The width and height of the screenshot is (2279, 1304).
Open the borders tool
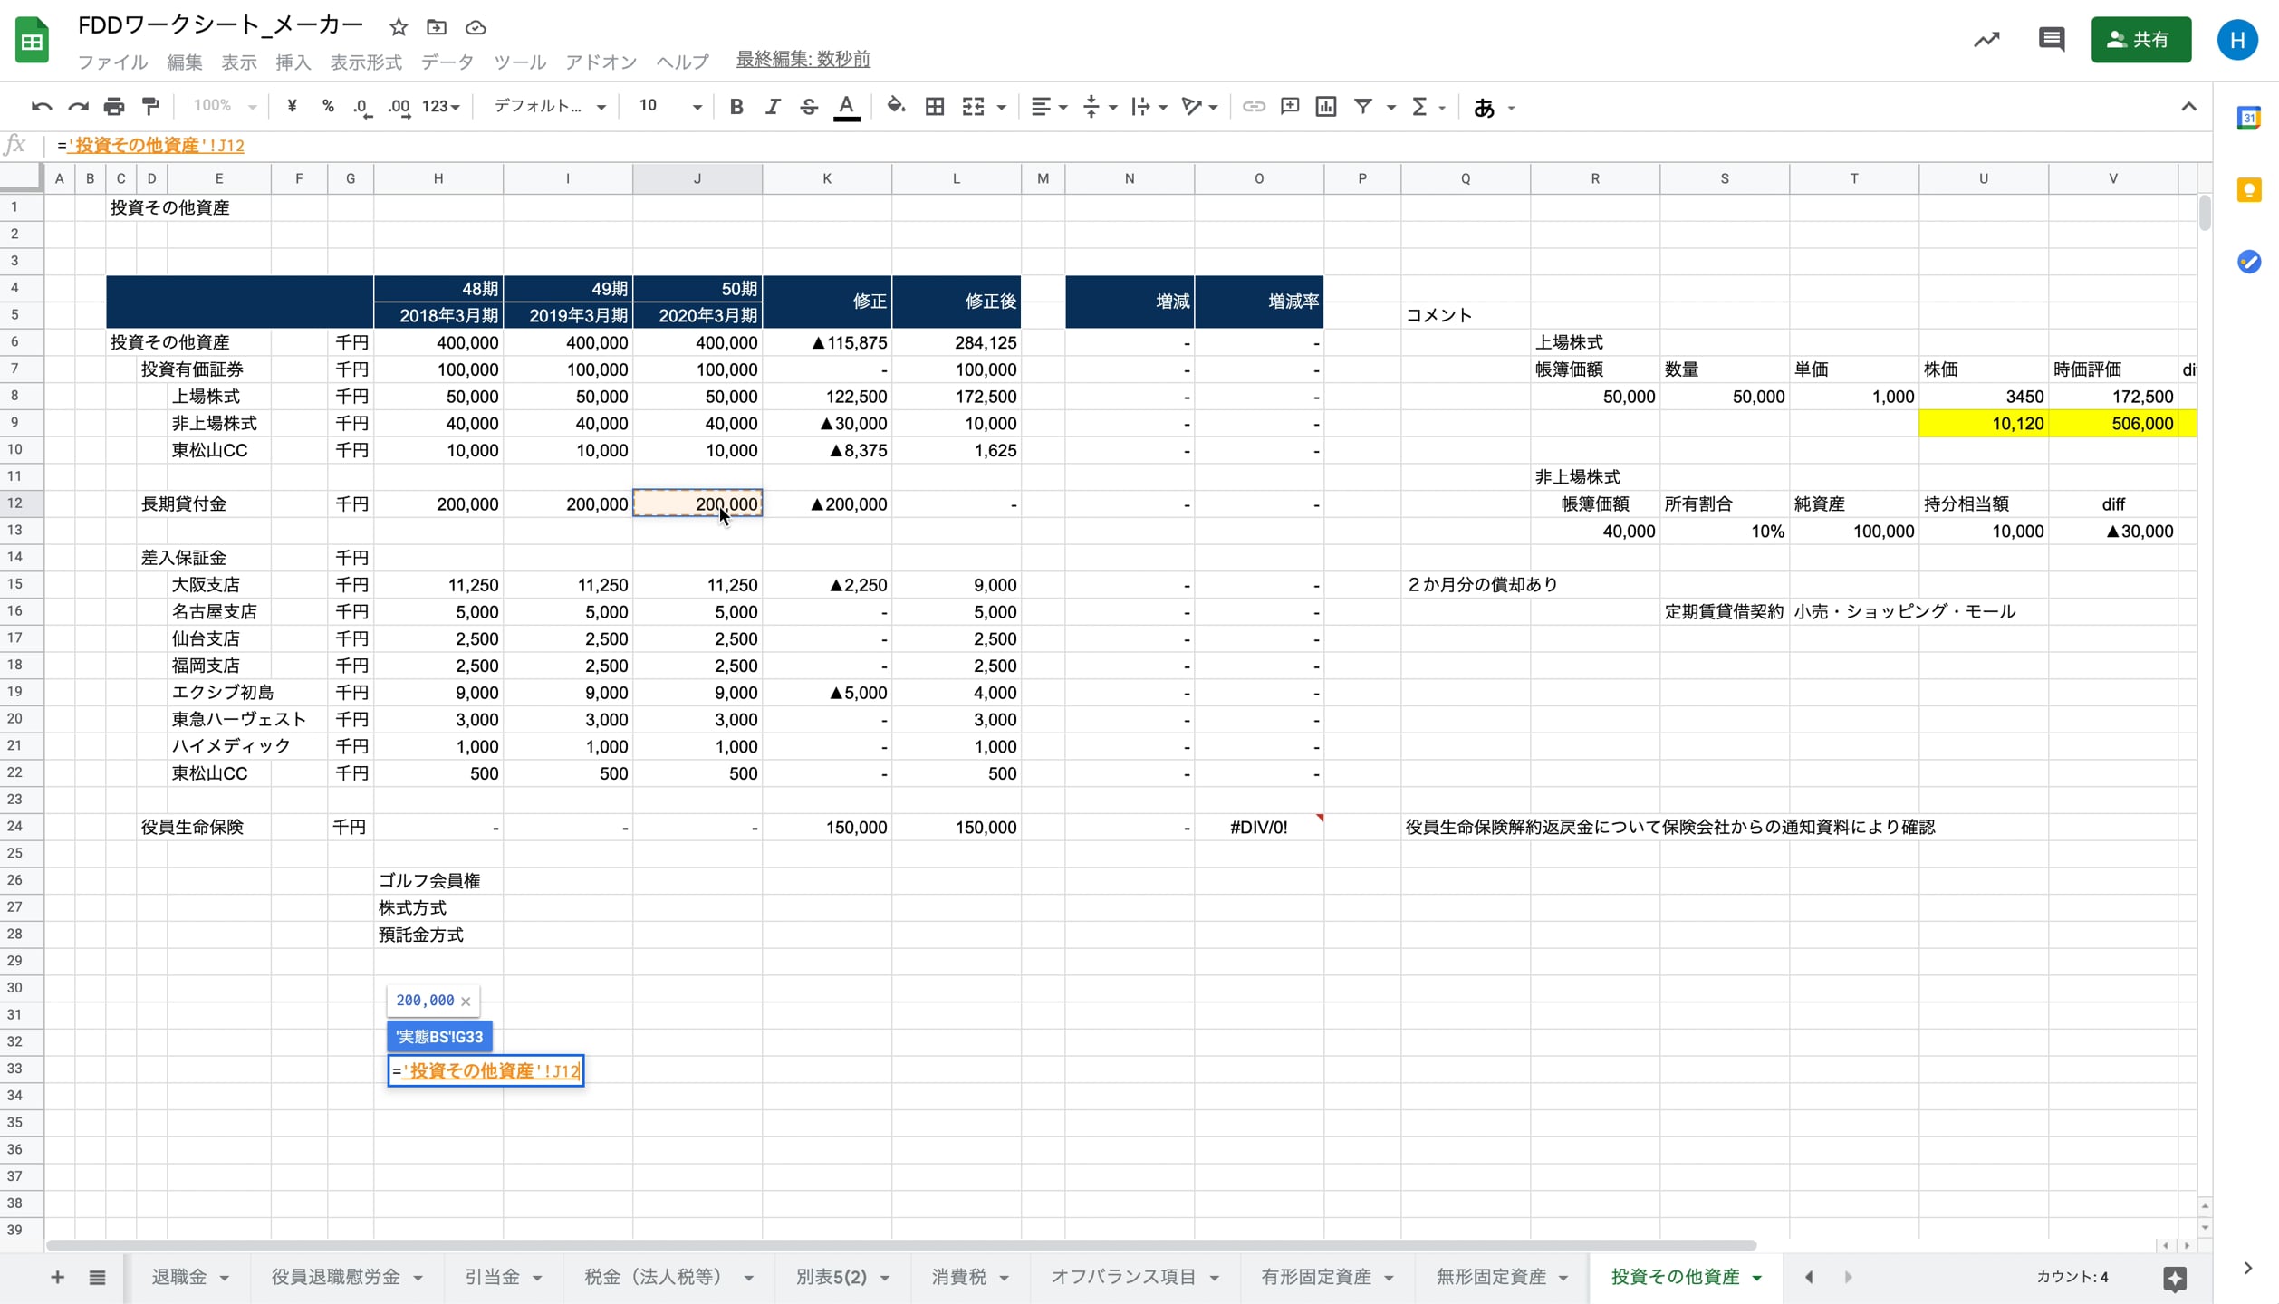pos(934,107)
